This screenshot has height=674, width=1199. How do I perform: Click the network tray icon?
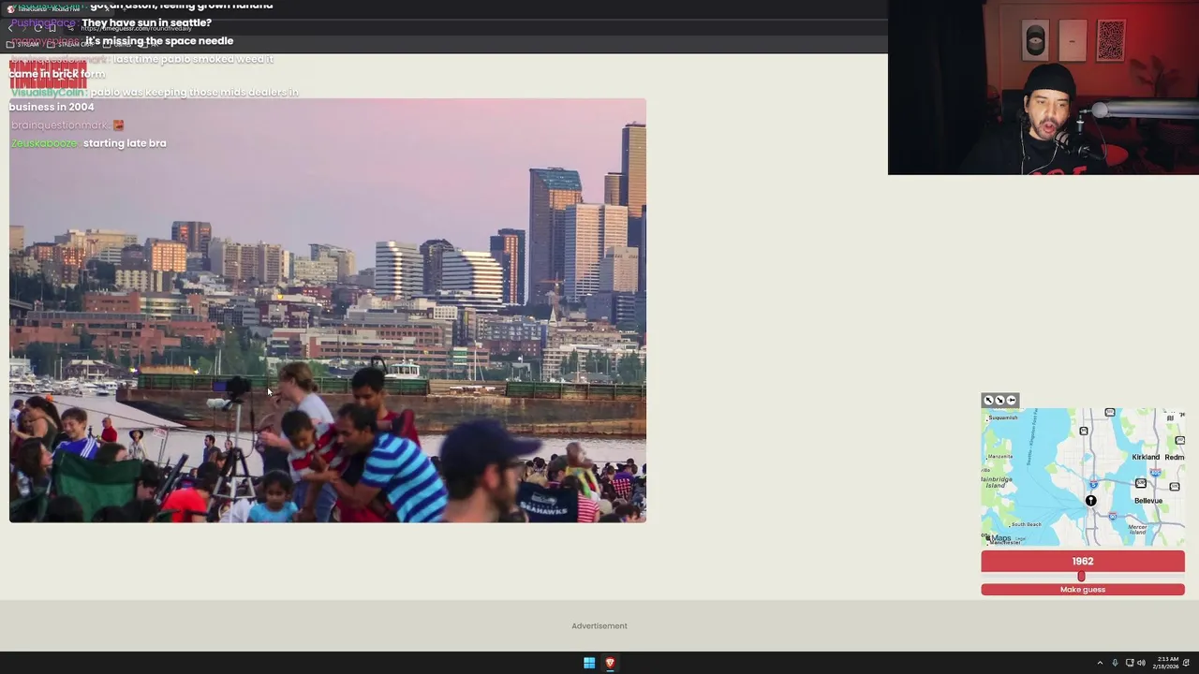(1130, 663)
